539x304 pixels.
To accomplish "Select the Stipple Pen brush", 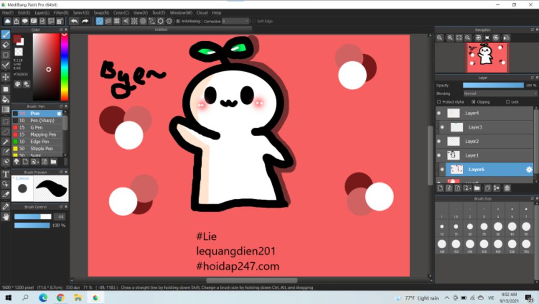I will point(37,149).
